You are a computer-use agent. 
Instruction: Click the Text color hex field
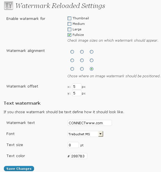[x=79, y=156]
